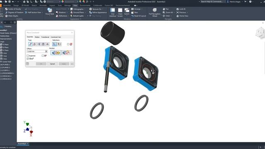
Task: Open Offset value dropdown arrow
Action: click(46, 51)
